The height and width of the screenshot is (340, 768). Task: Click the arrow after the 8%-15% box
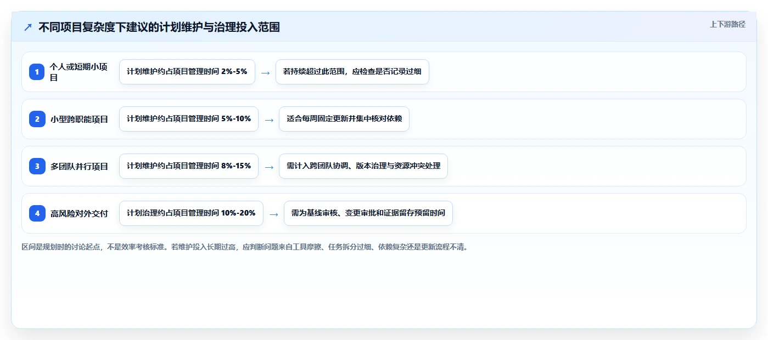click(x=269, y=167)
